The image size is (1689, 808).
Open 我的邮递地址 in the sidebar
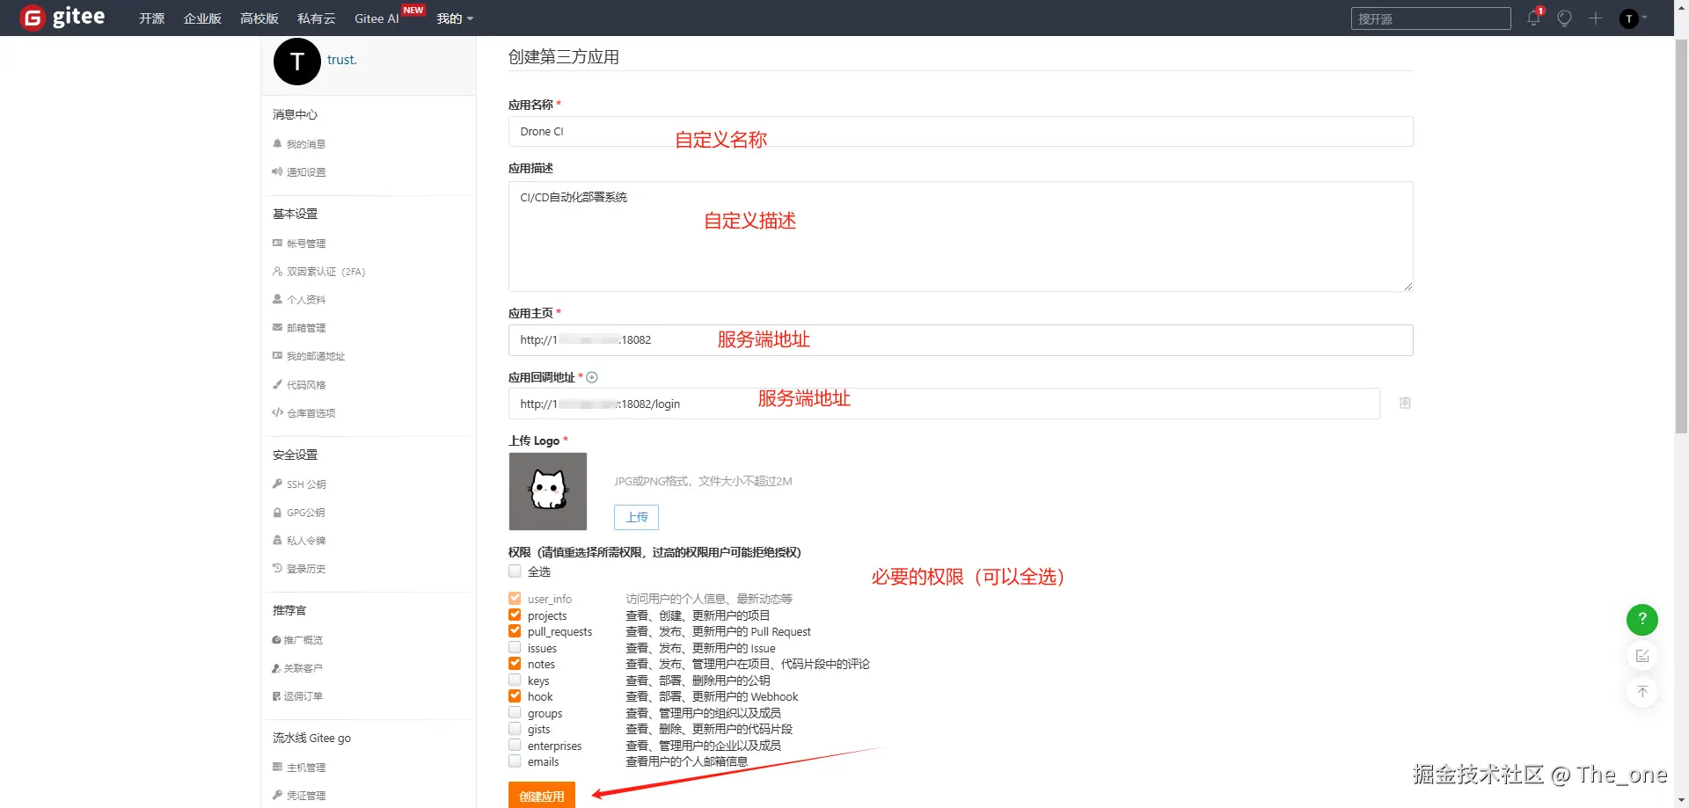click(x=309, y=356)
